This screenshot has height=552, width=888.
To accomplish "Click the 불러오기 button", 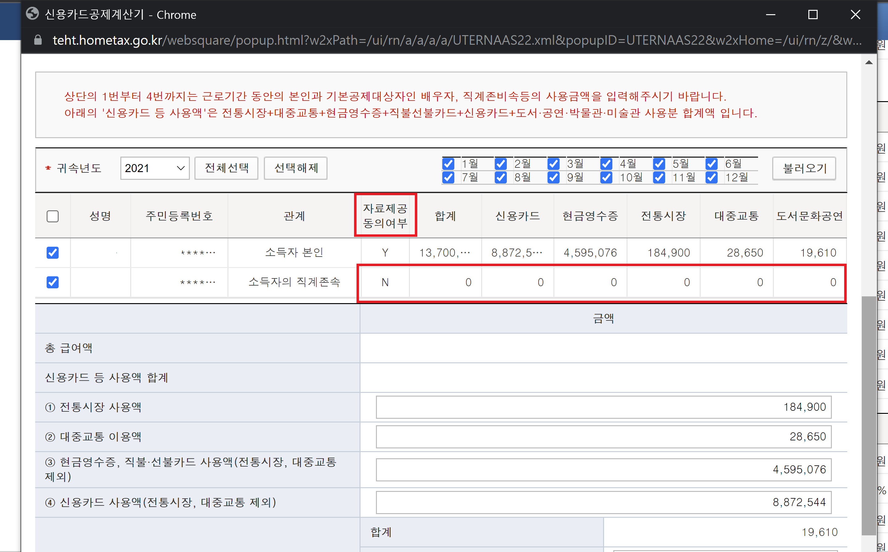I will (804, 168).
